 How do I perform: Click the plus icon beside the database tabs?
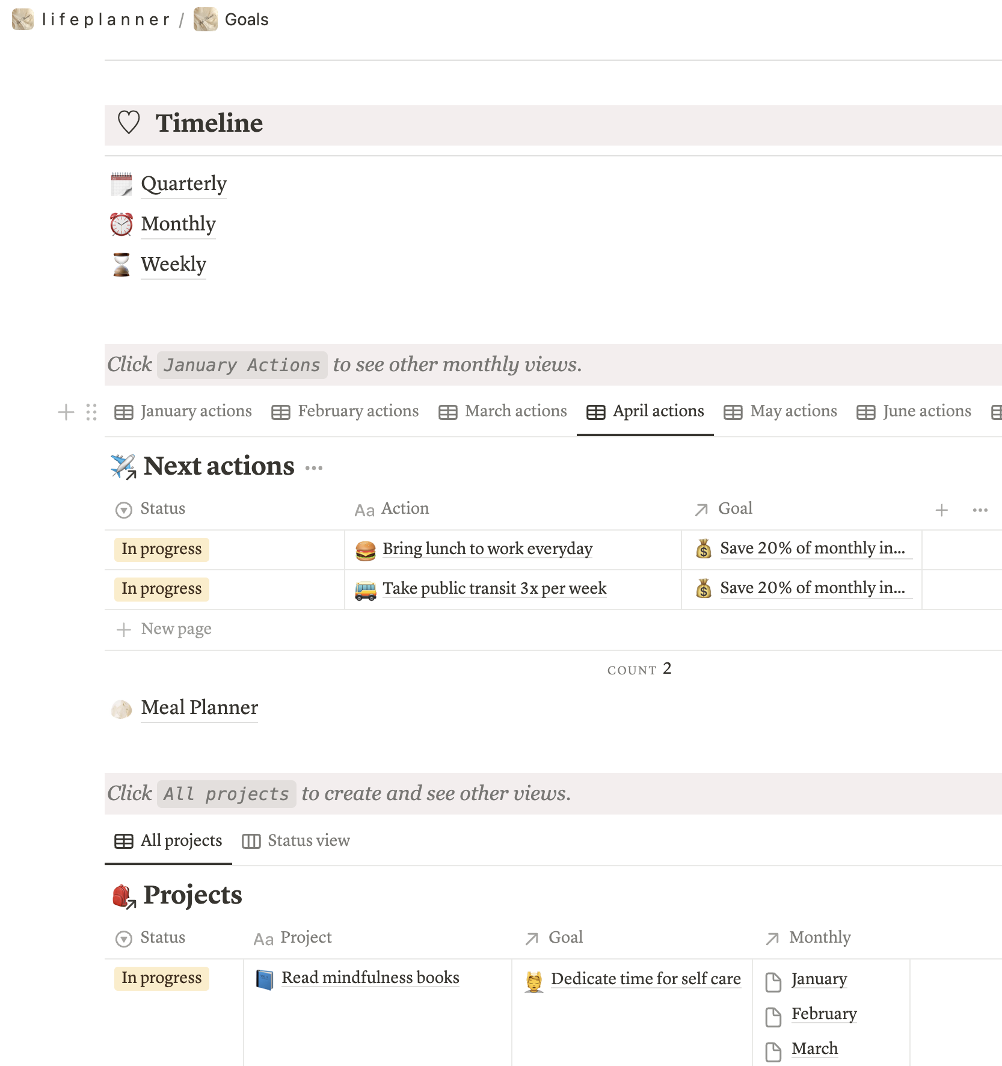[x=66, y=412]
